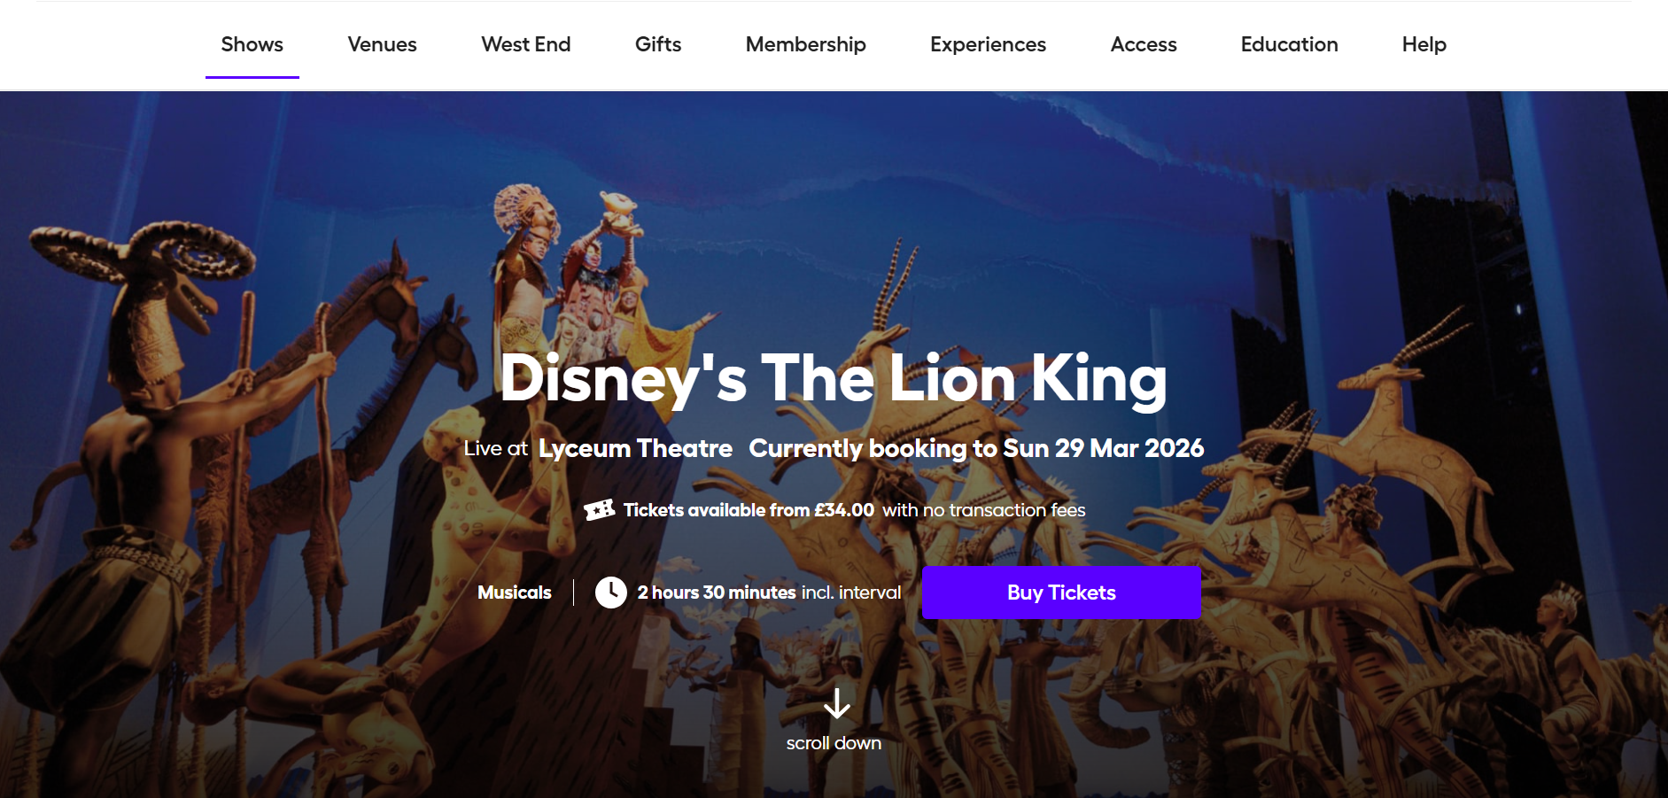This screenshot has width=1668, height=798.
Task: Click the Disney's The Lion King title
Action: 834,379
